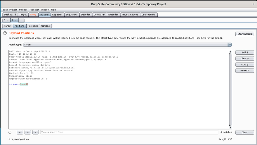Screen dimensions: 257x145
Task: Click the Clear search button
Action: tap(245, 132)
